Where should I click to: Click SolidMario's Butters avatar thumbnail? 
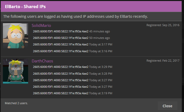pyautogui.click(x=16, y=36)
